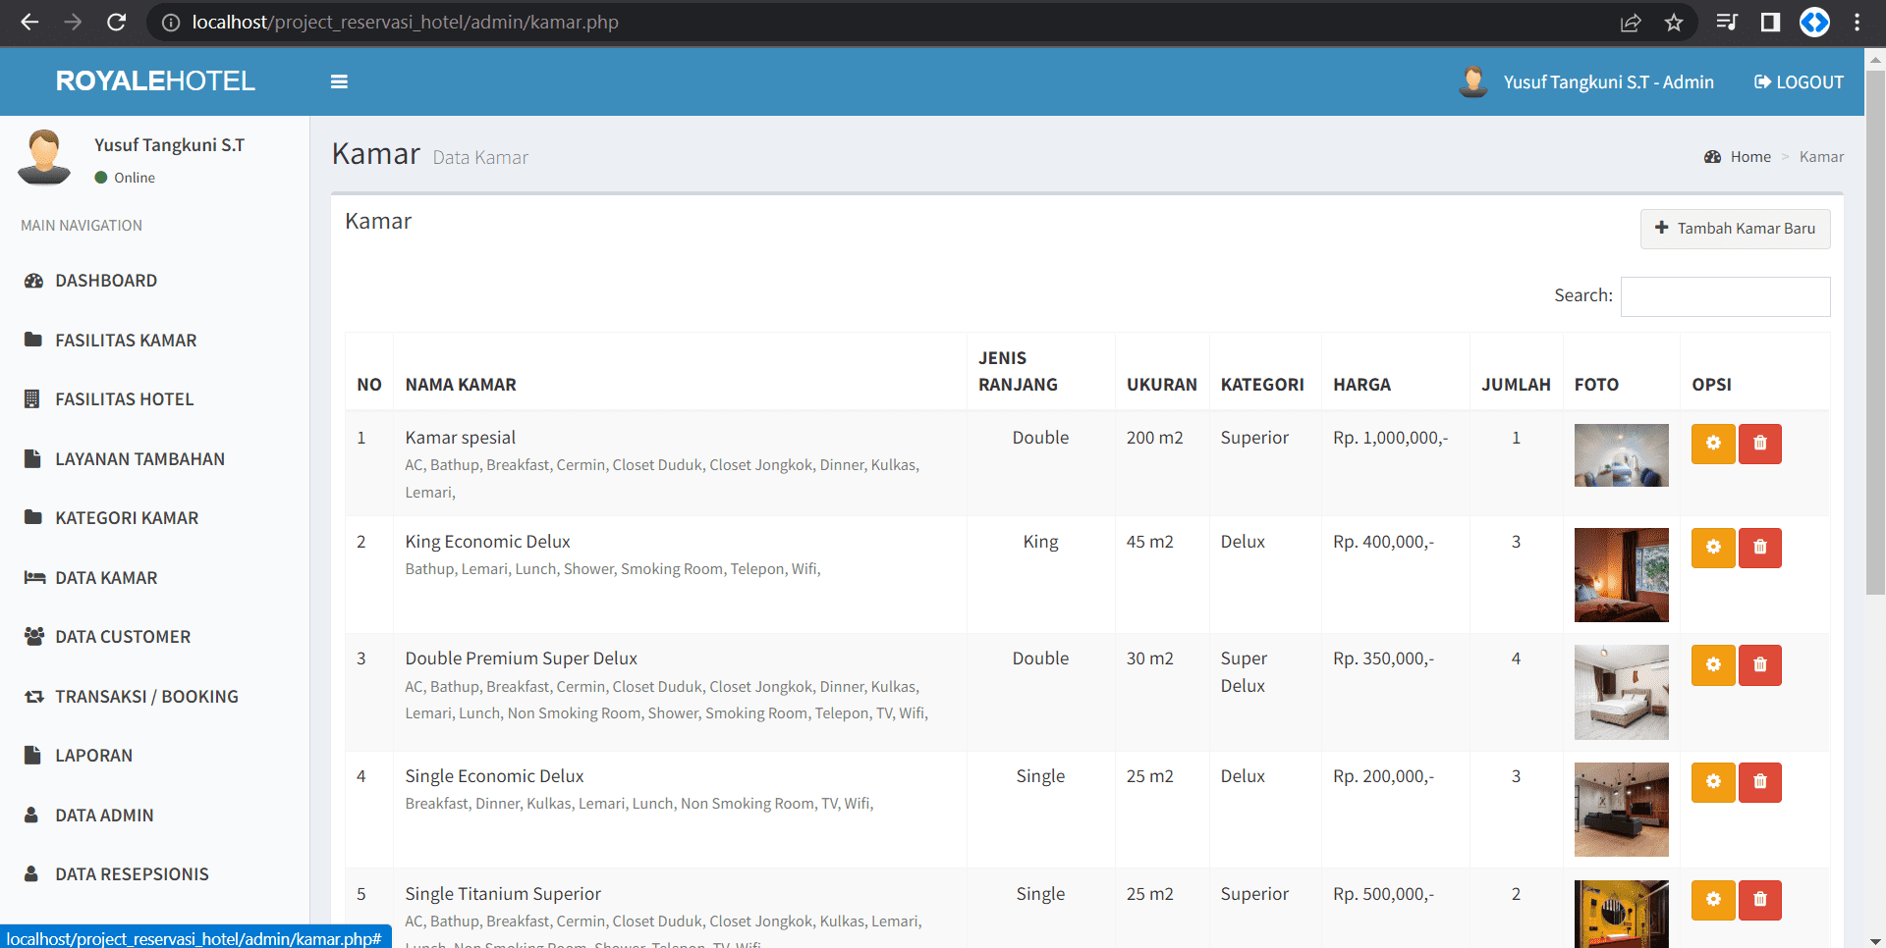Open Data Customer in sidebar

pos(123,637)
